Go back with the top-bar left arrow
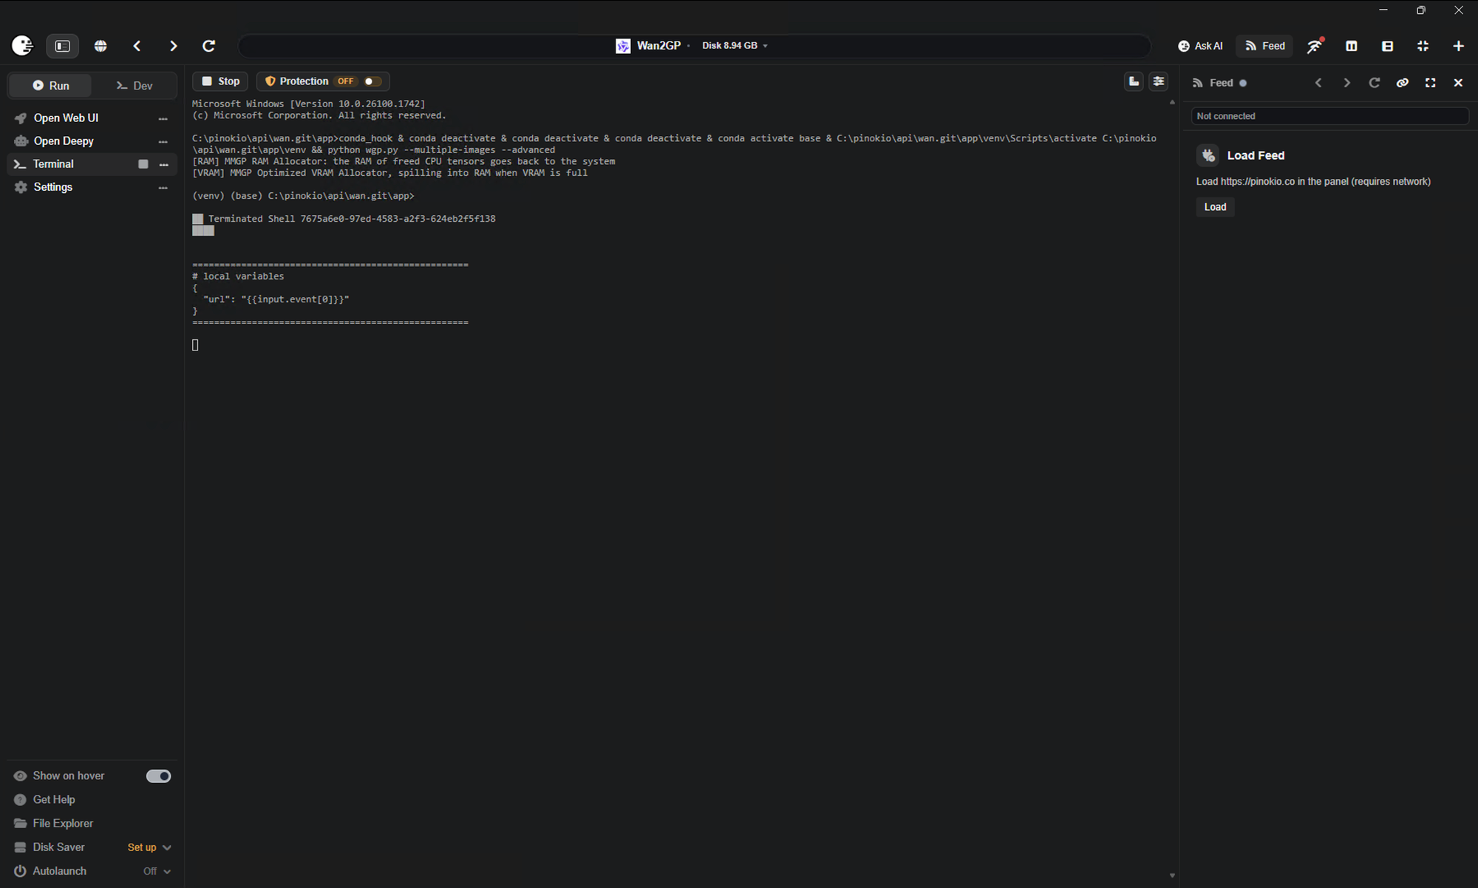Screen dimensions: 1478x888 137,46
